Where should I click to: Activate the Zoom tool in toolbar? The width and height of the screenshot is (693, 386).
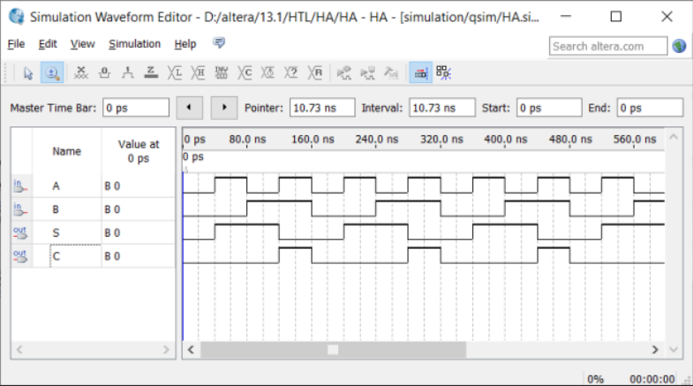tap(51, 73)
